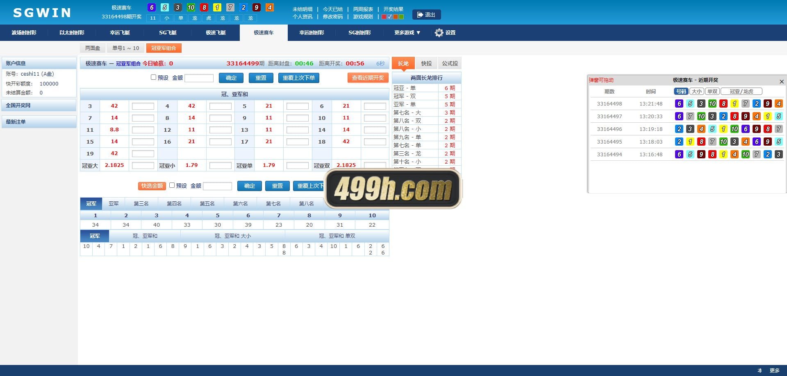Switch popup view to 大小
The width and height of the screenshot is (787, 376).
pos(696,92)
